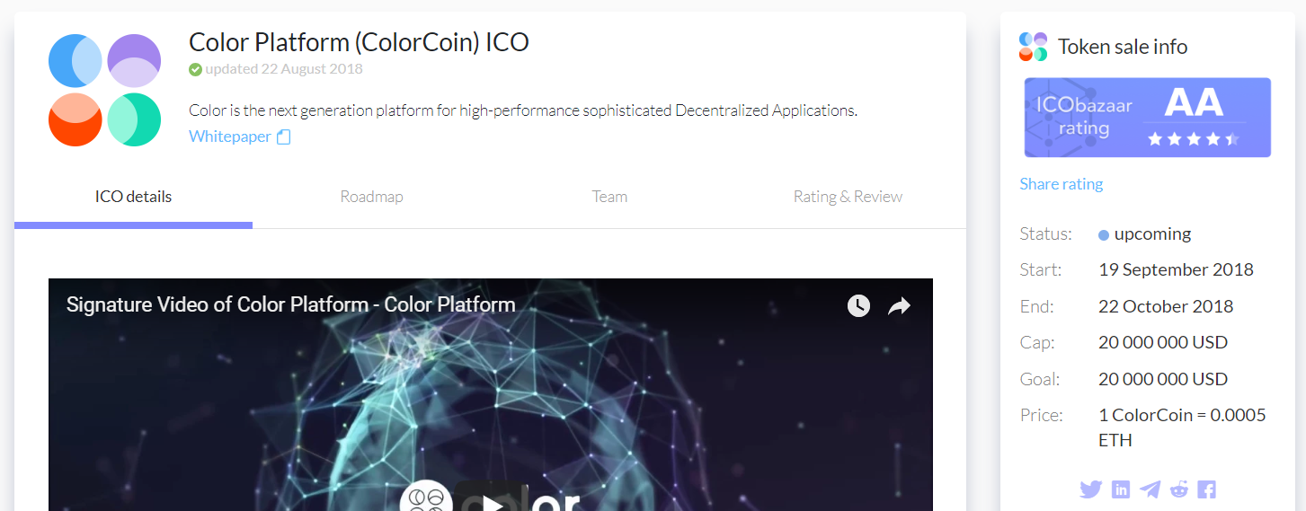The width and height of the screenshot is (1306, 511).
Task: Click the Twitter icon under token sale info
Action: point(1090,489)
